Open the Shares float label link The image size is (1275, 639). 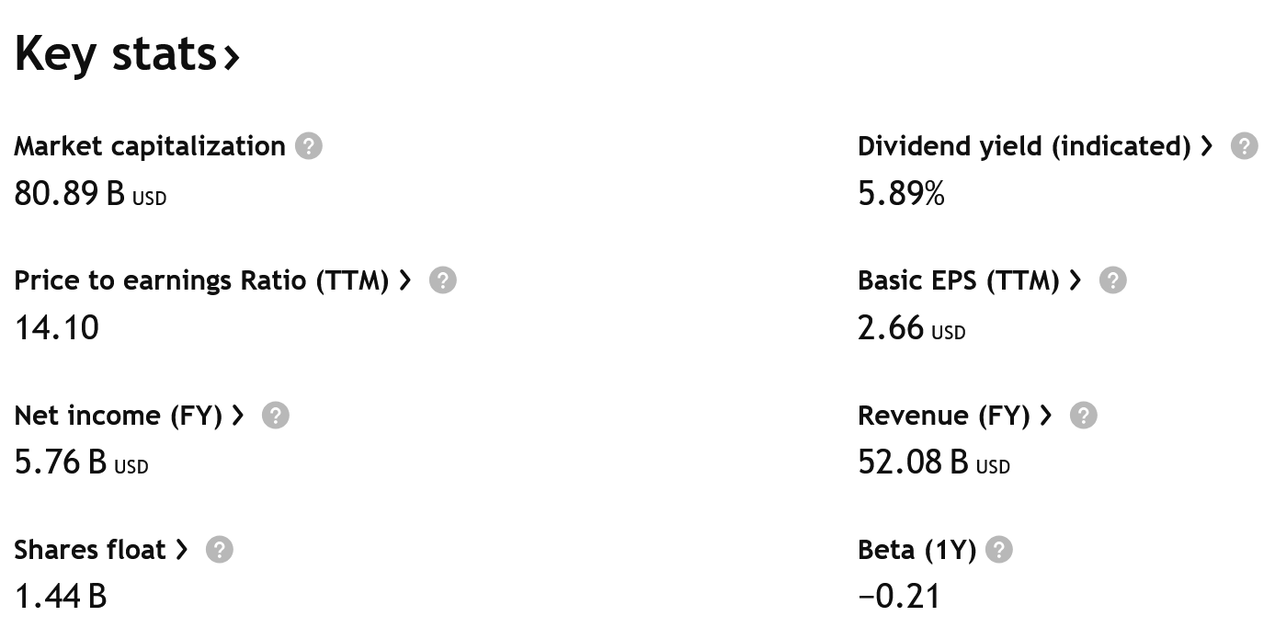pos(100,550)
